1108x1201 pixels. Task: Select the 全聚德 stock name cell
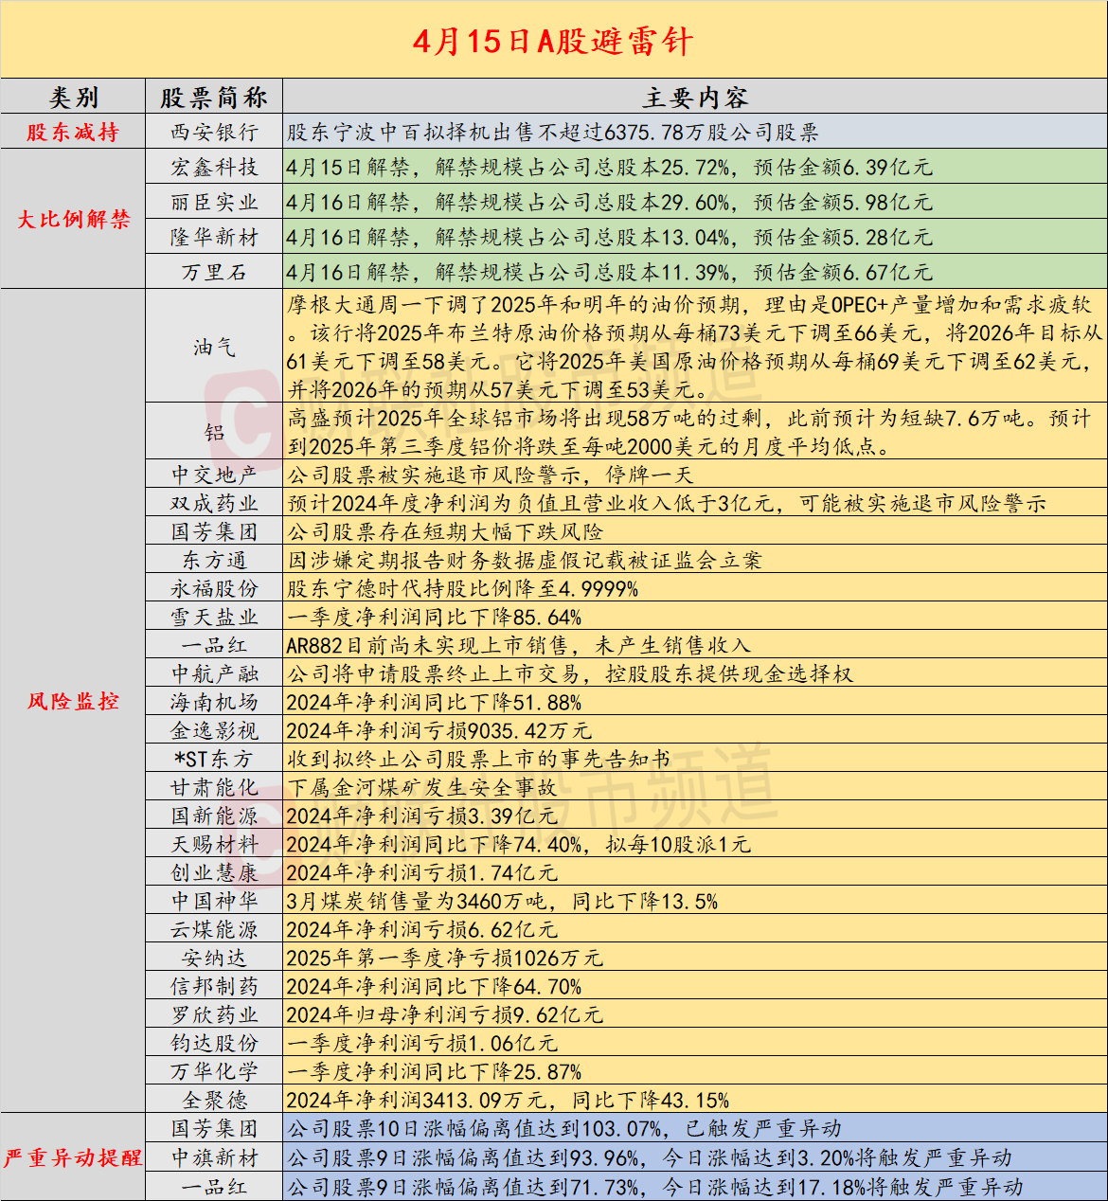[x=214, y=1100]
